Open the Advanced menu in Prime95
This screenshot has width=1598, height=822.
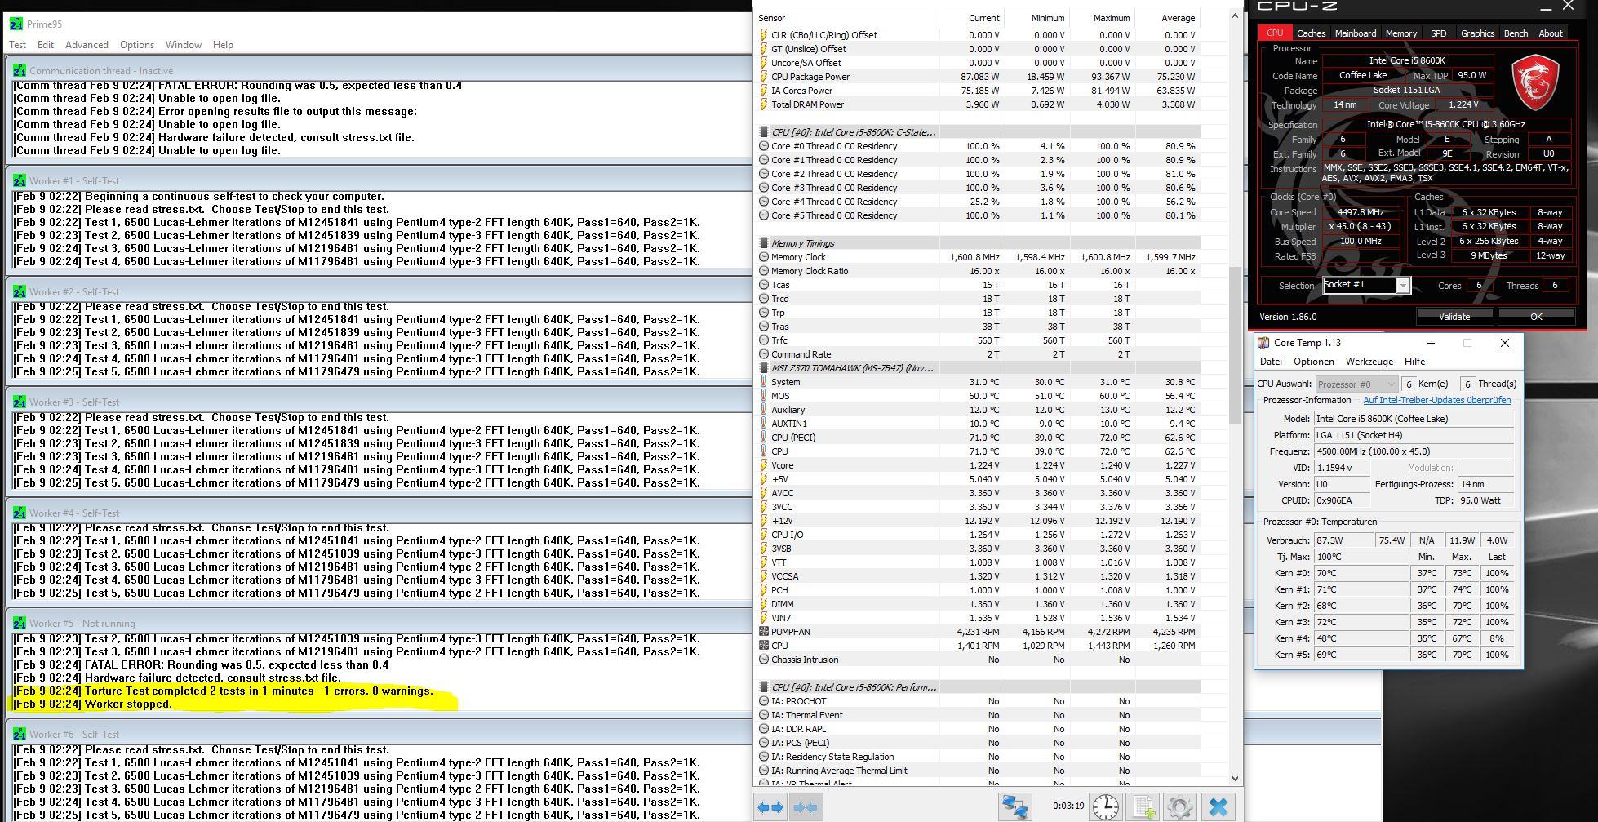click(x=87, y=45)
